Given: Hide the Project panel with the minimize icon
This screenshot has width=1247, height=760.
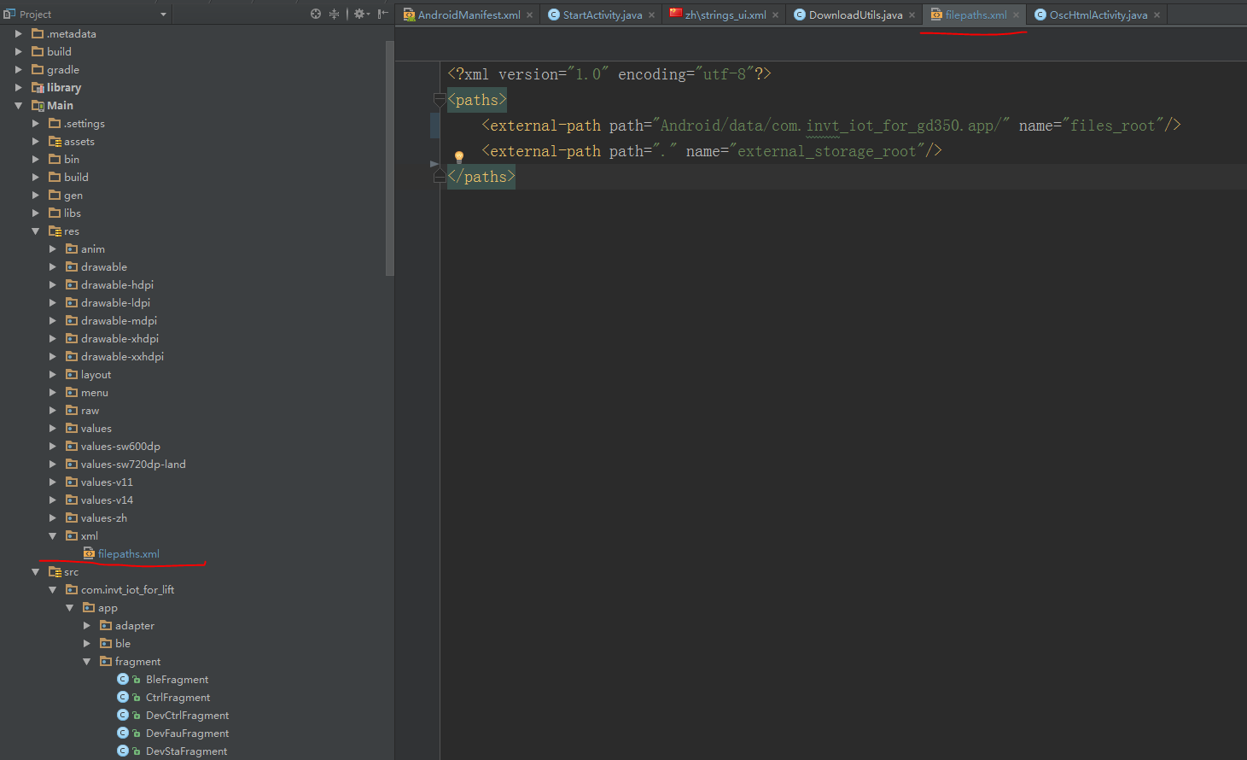Looking at the screenshot, I should [382, 14].
